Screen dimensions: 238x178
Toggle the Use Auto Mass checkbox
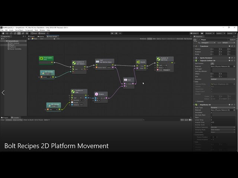(212, 115)
